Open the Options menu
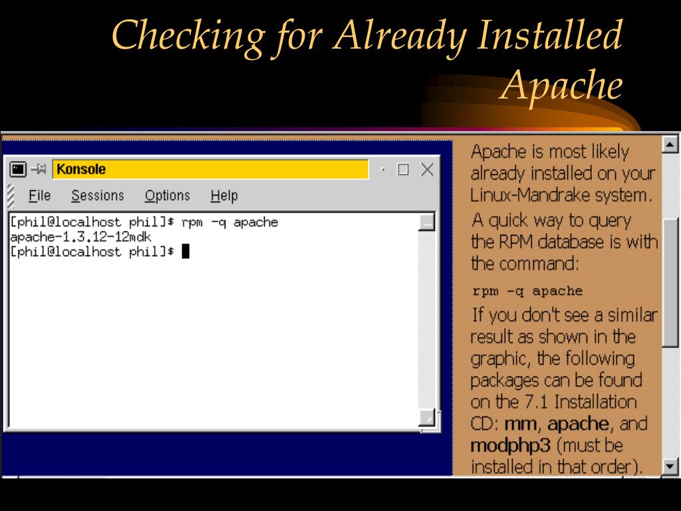The width and height of the screenshot is (681, 511). click(167, 196)
